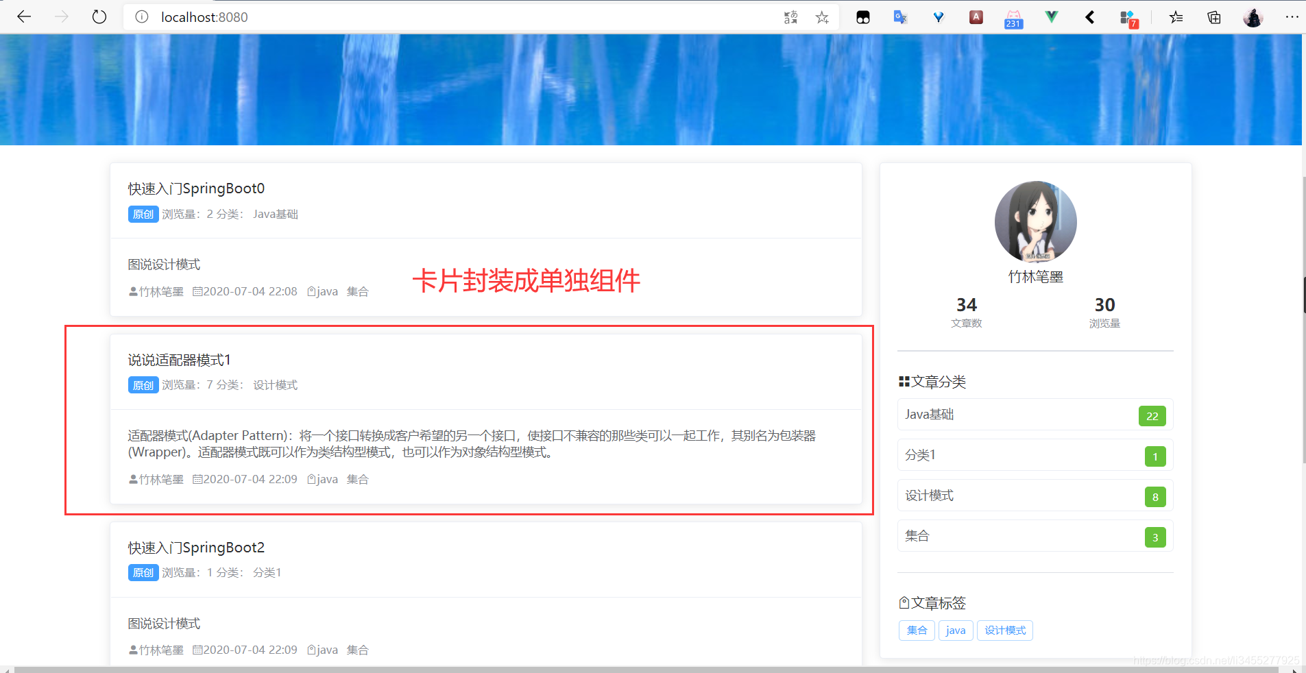Open the Vue devtools extension icon
Image resolution: width=1306 pixels, height=673 pixels.
[x=1052, y=17]
